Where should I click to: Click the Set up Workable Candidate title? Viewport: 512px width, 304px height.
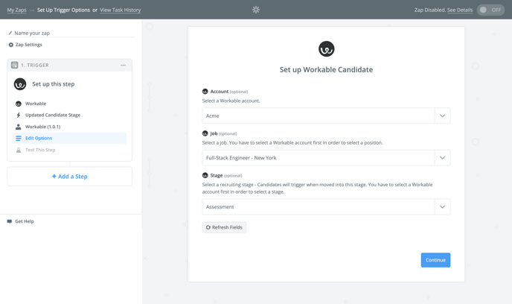click(326, 69)
